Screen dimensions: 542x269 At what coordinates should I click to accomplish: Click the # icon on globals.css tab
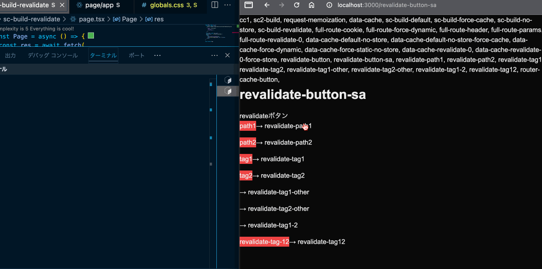tap(144, 5)
